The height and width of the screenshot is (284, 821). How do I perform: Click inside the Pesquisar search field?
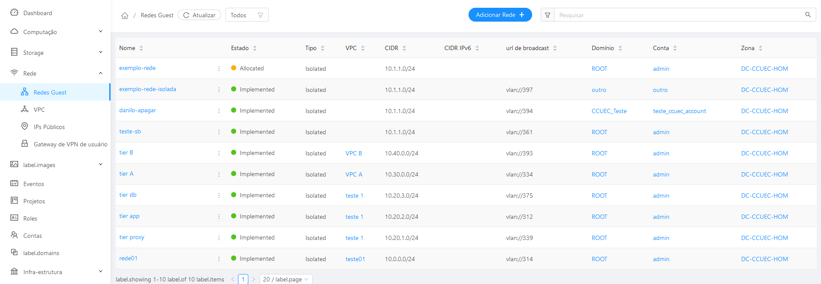tap(678, 15)
